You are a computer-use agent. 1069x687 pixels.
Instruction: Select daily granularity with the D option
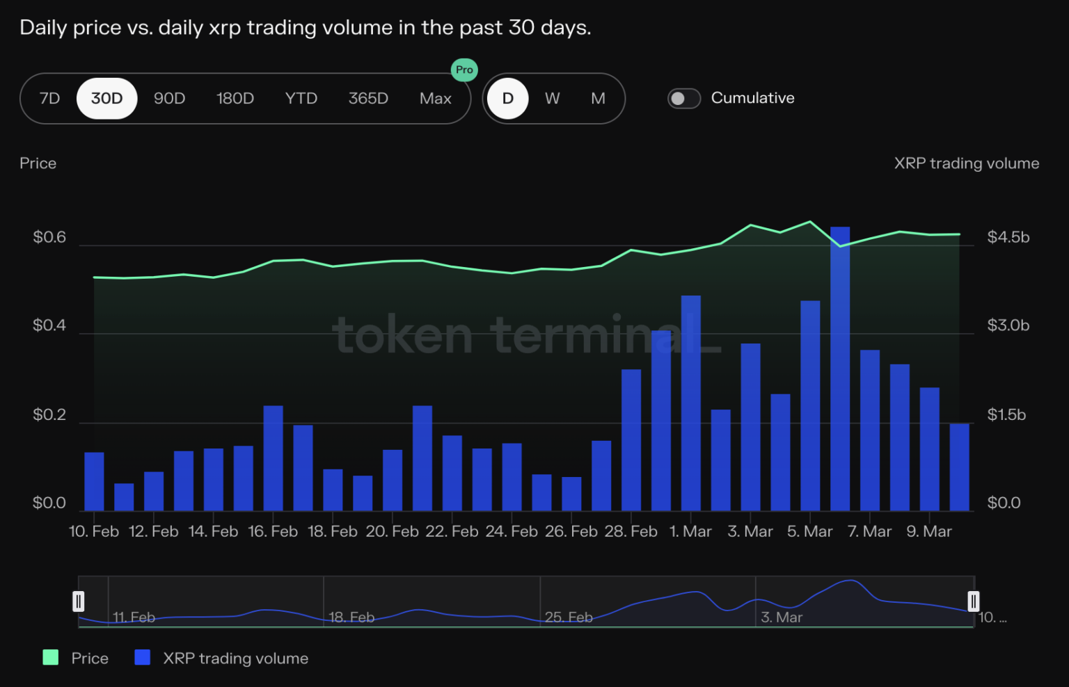click(507, 98)
